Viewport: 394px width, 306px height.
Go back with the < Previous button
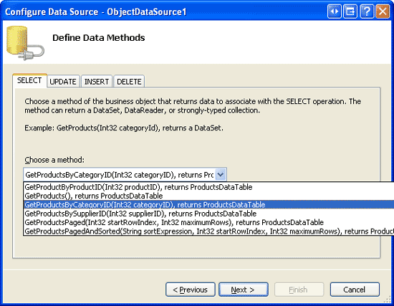(191, 290)
